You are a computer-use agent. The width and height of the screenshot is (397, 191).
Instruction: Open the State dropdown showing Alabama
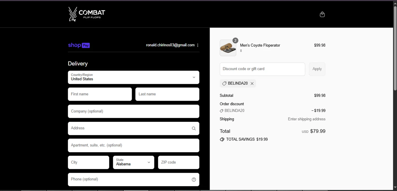coord(133,162)
